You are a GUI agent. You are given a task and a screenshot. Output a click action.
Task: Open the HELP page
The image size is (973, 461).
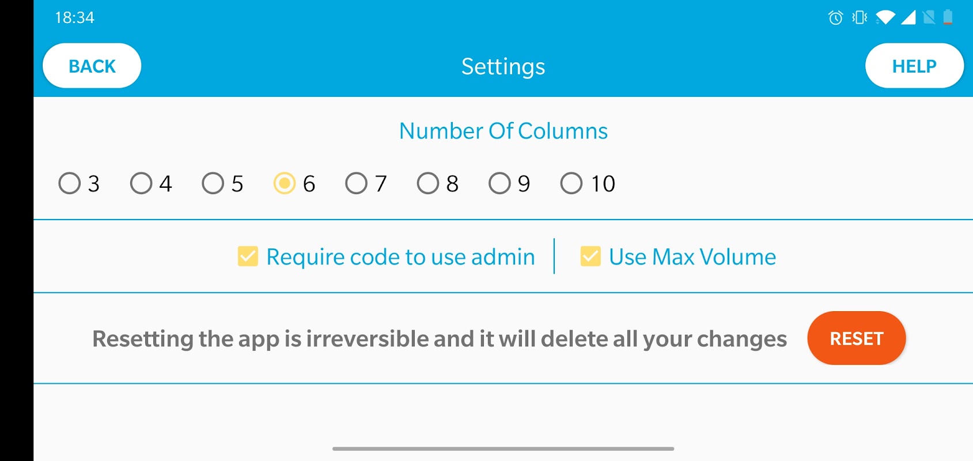[x=914, y=66]
